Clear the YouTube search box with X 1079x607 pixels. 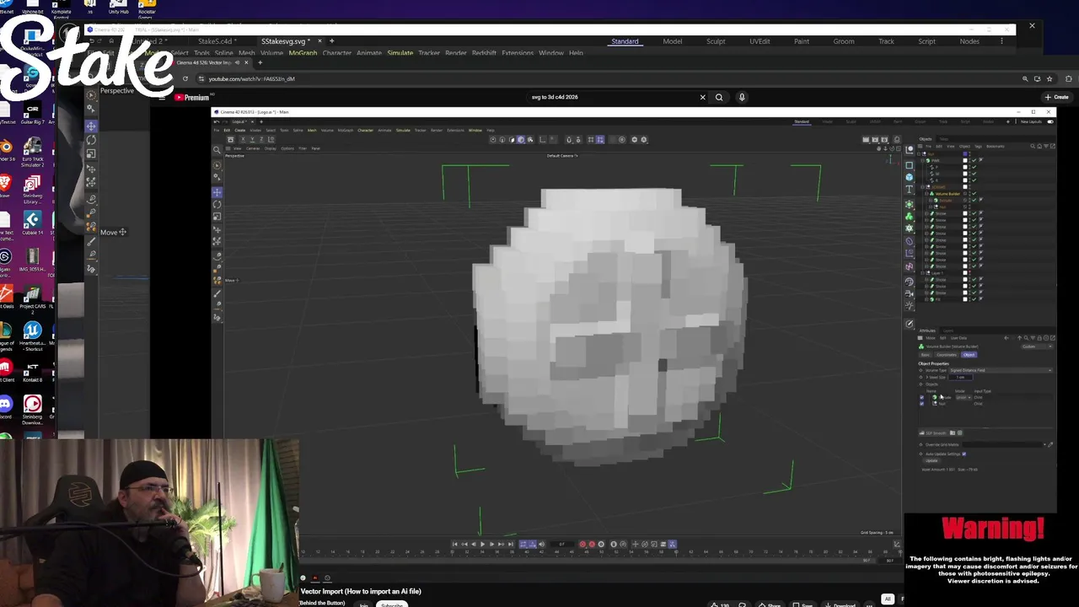[x=702, y=97]
